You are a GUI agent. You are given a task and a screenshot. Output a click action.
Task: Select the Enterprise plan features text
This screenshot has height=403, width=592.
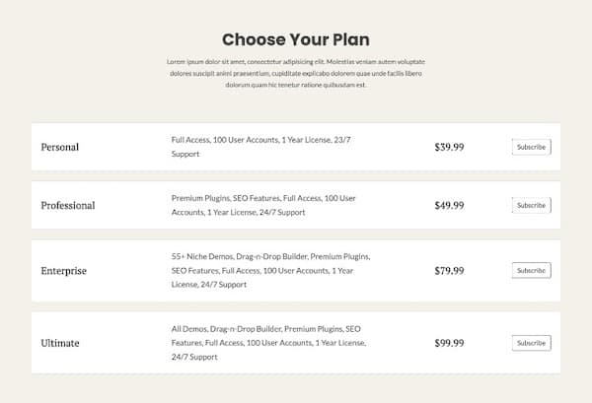coord(270,270)
